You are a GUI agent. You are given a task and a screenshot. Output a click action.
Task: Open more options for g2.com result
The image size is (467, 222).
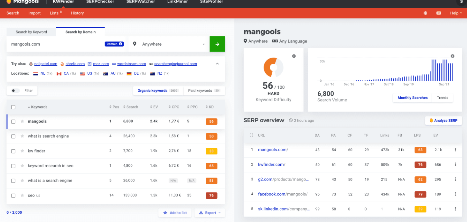click(455, 179)
